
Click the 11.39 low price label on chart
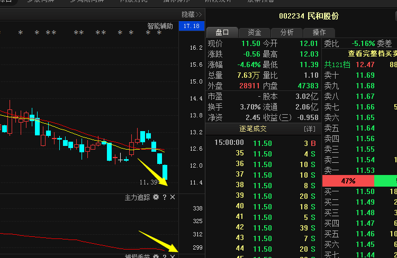point(149,182)
